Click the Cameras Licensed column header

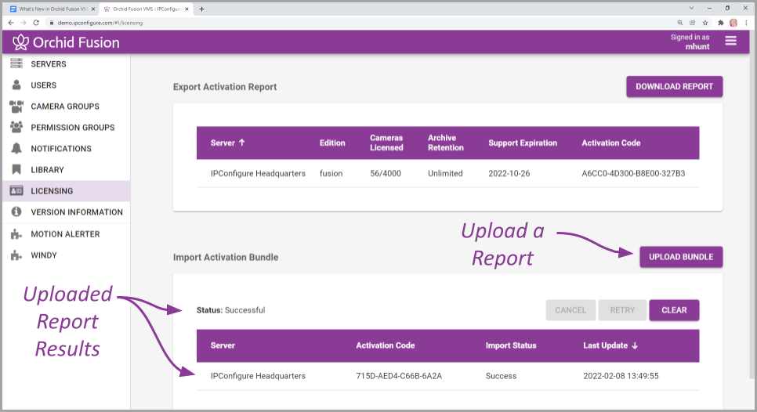[x=386, y=143]
